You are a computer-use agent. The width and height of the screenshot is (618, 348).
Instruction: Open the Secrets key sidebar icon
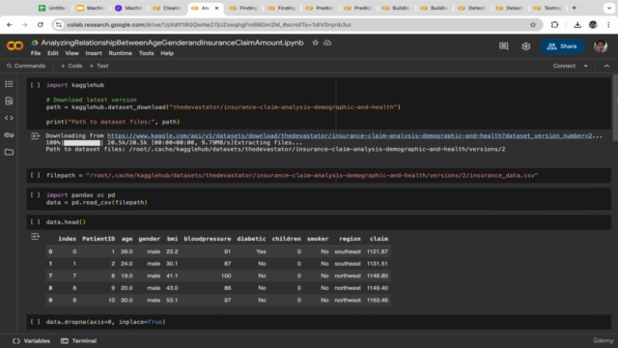pos(9,135)
